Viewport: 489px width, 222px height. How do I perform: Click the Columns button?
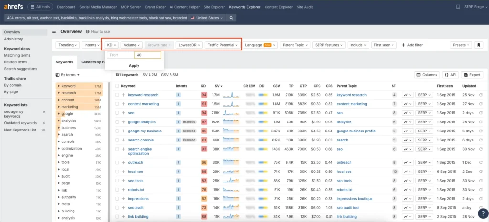pos(426,75)
